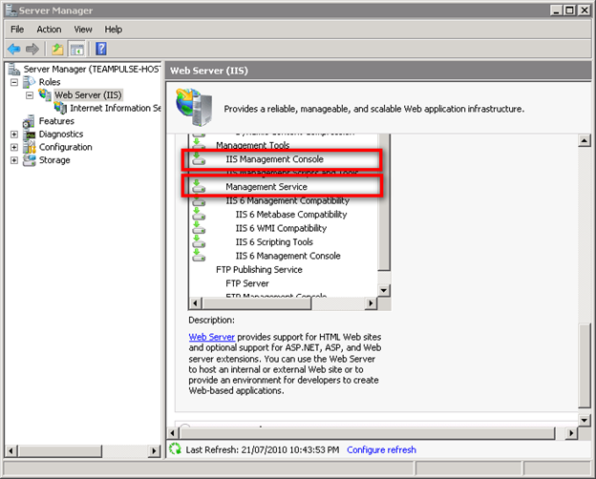Screen dimensions: 596x479
Task: Click the Web Server (IIS) tree icon
Action: 45,95
